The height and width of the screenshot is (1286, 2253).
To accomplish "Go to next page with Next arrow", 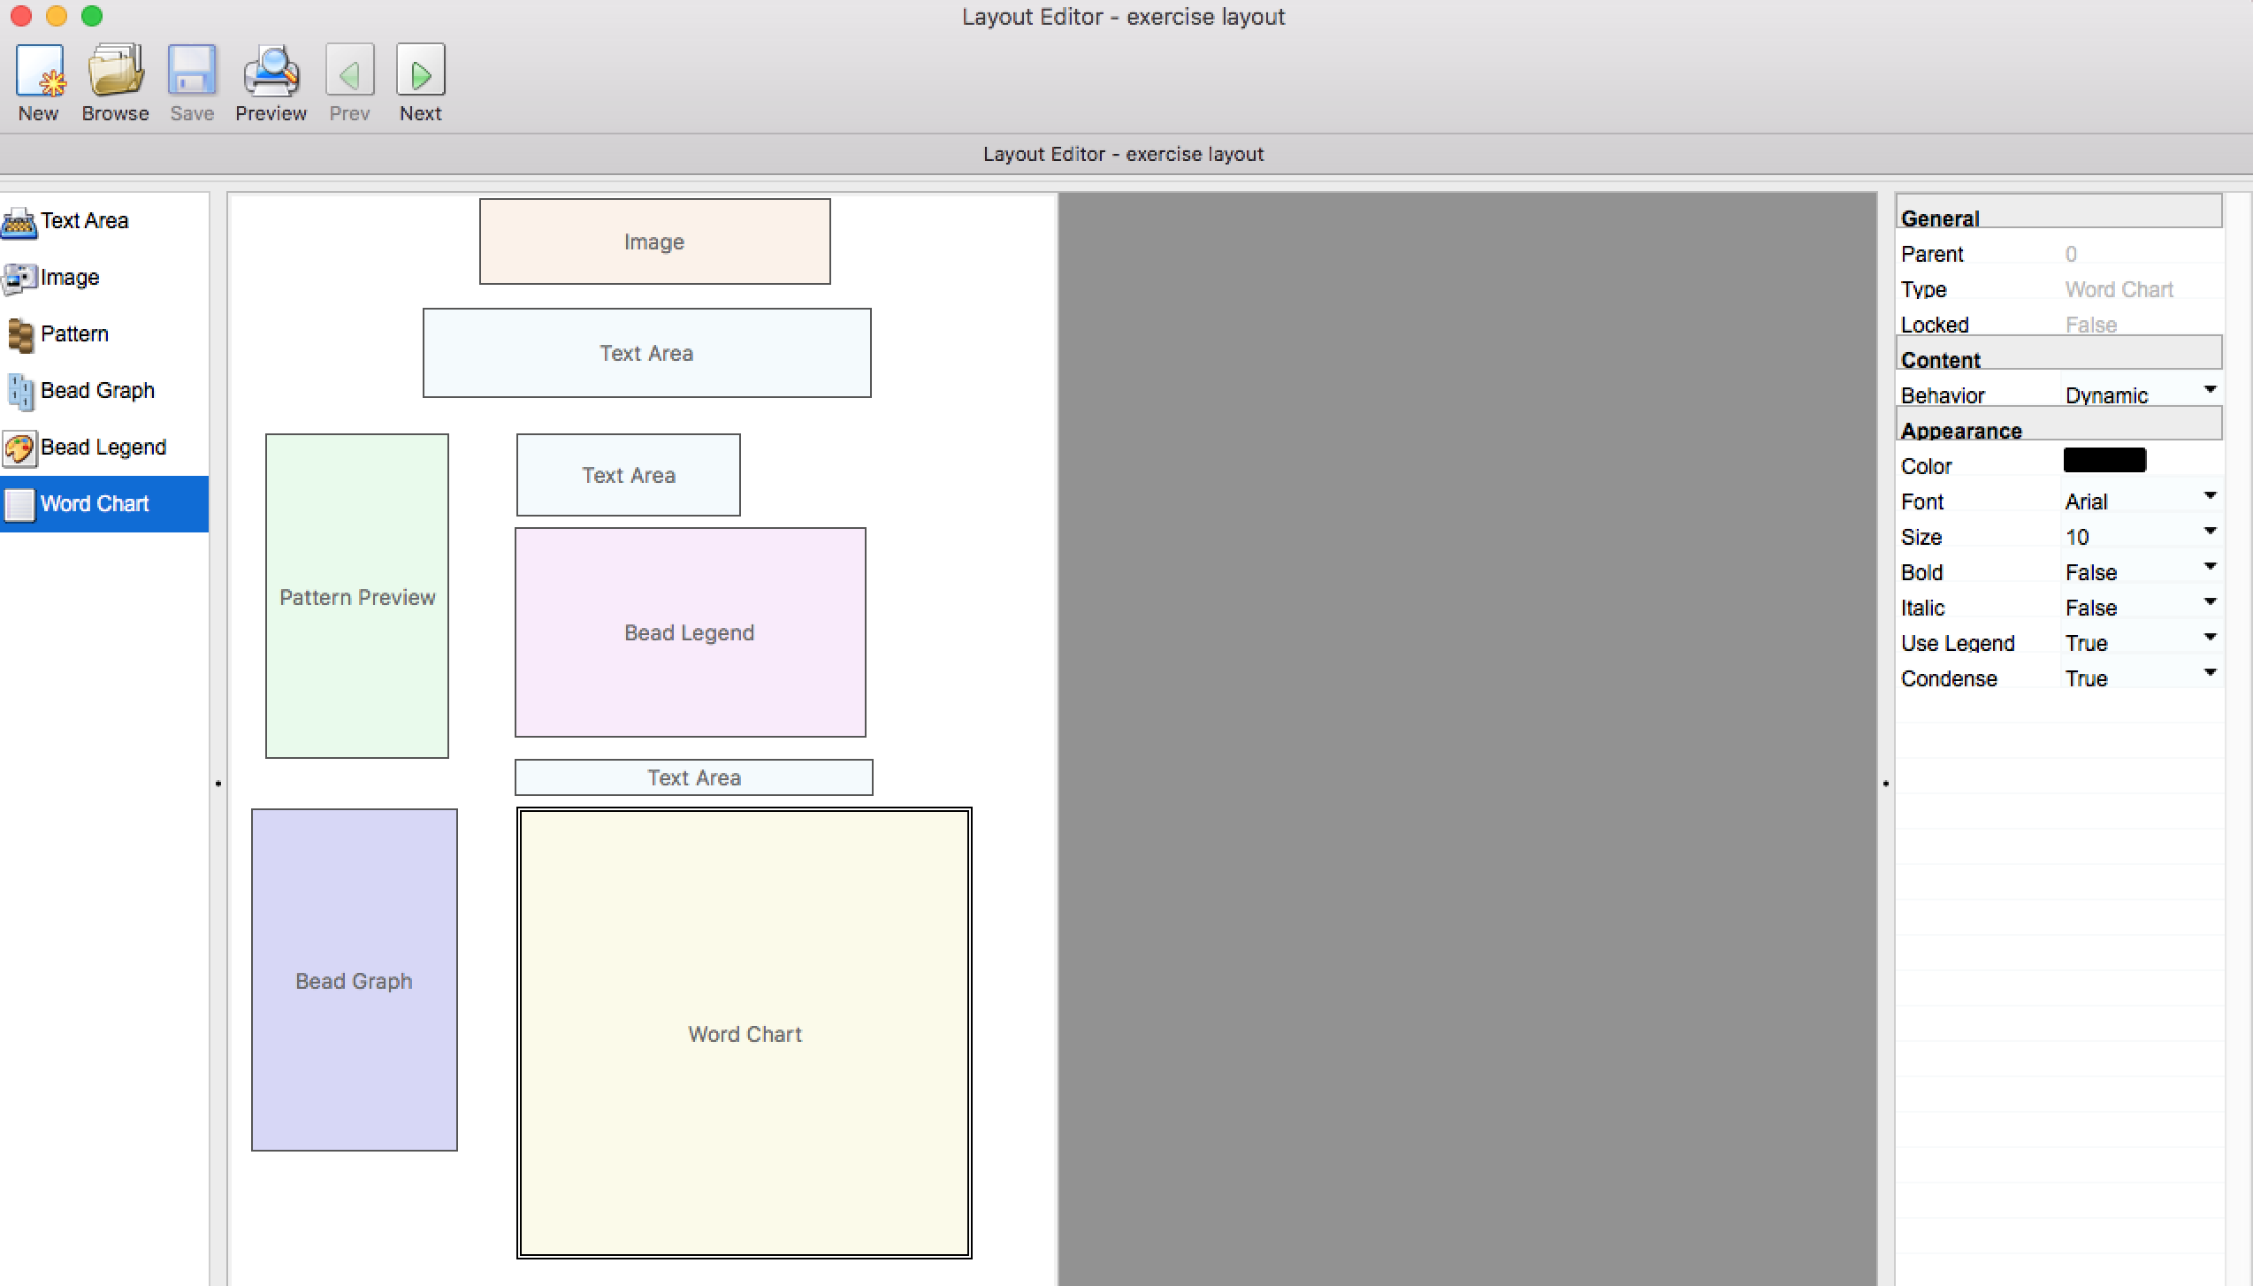I will coord(421,70).
